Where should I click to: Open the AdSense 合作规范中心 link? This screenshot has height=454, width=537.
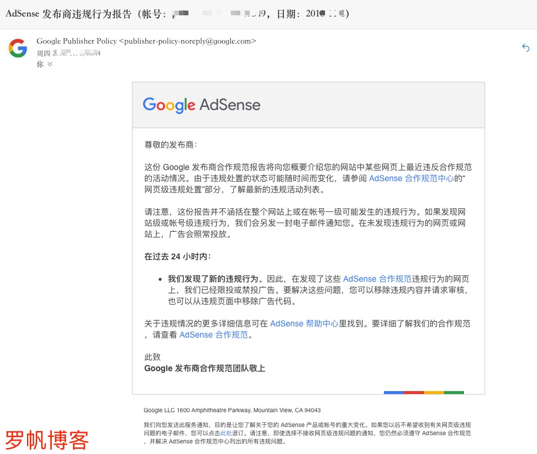pos(411,178)
